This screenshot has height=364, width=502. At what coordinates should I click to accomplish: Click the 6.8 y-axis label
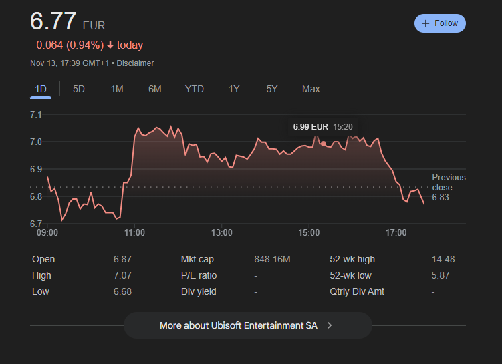[36, 196]
